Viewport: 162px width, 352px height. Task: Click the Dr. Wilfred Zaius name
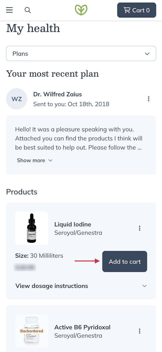57,94
